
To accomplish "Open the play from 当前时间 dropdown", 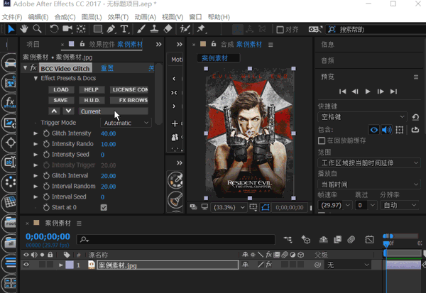I will tap(369, 184).
